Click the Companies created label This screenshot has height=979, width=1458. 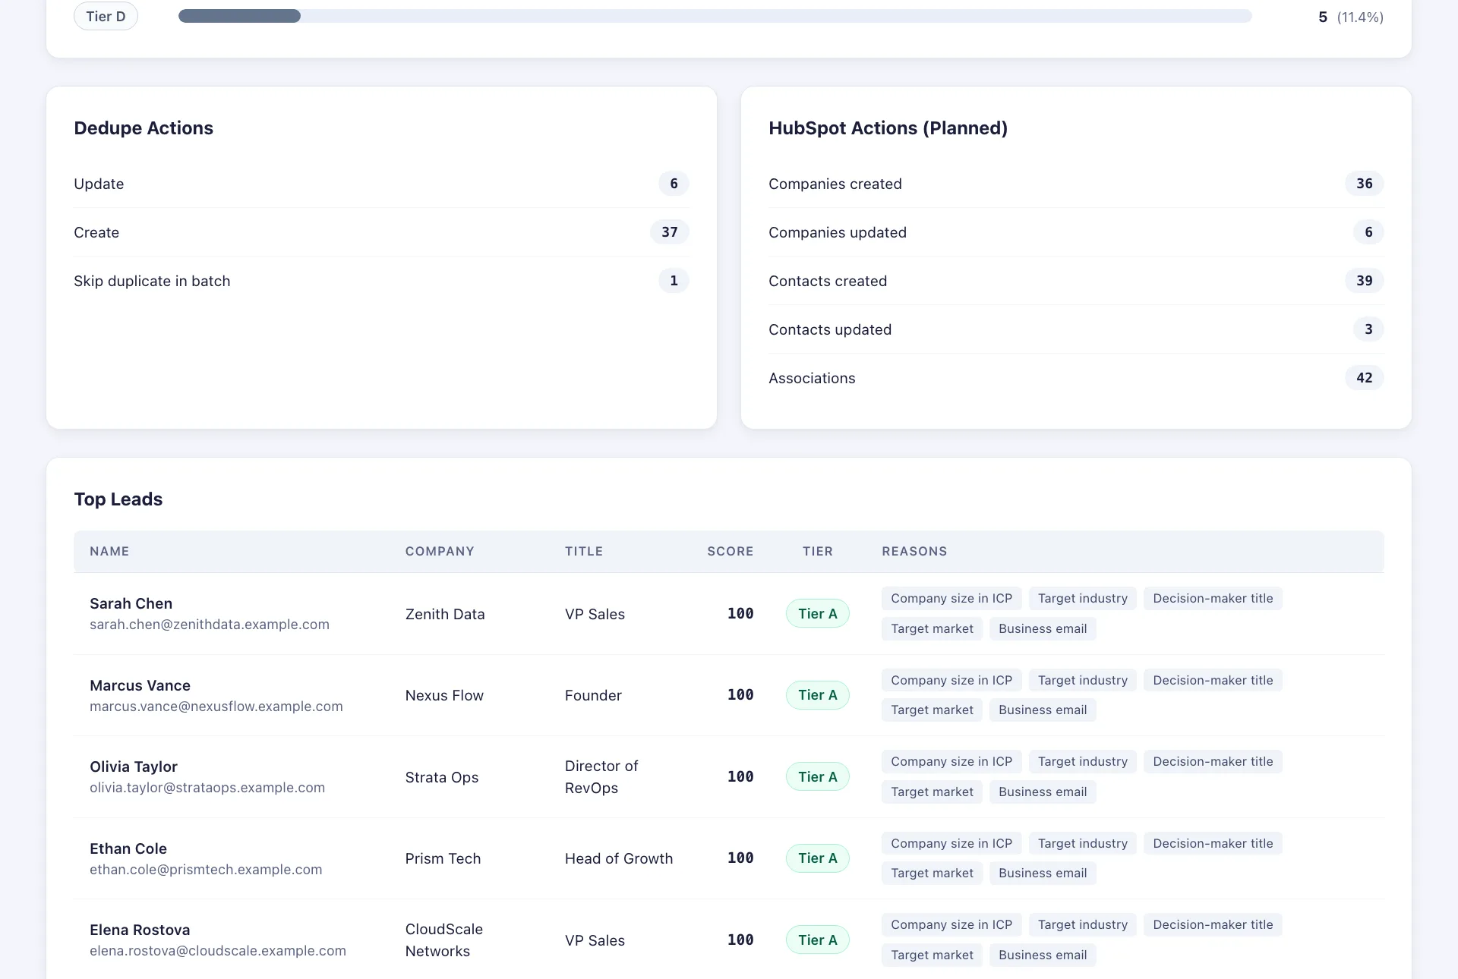pos(835,184)
